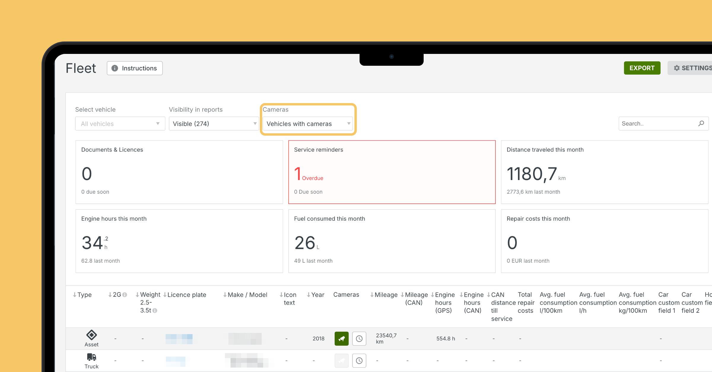The height and width of the screenshot is (372, 712).
Task: Click the Cameras column header
Action: (x=346, y=295)
